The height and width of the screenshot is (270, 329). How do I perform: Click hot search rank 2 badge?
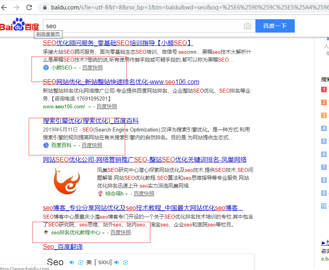pyautogui.click(x=324, y=102)
